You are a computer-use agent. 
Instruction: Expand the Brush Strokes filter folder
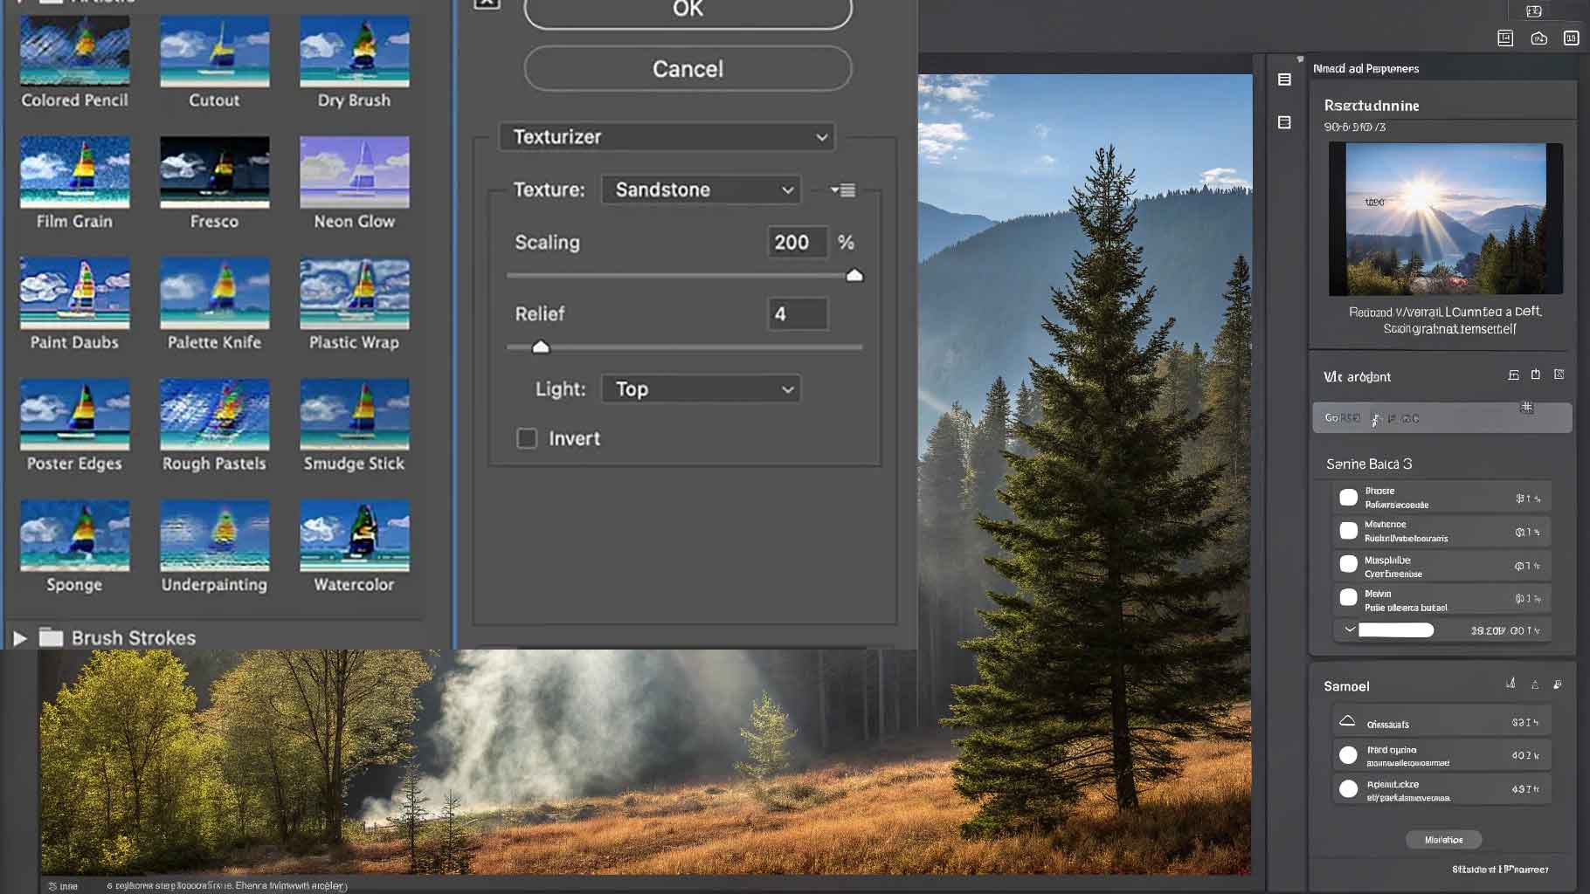(x=19, y=638)
